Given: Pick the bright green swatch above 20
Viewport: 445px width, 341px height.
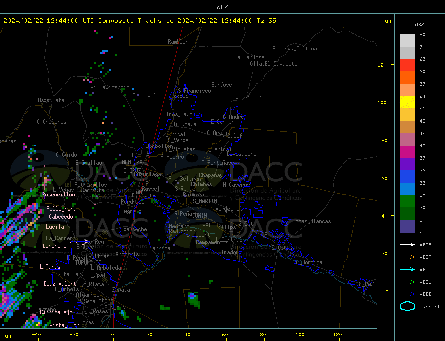Looking at the screenshot, I should [x=407, y=201].
